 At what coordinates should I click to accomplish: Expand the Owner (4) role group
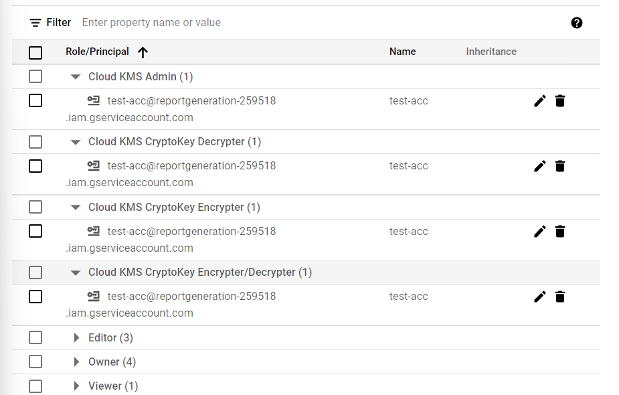[77, 362]
